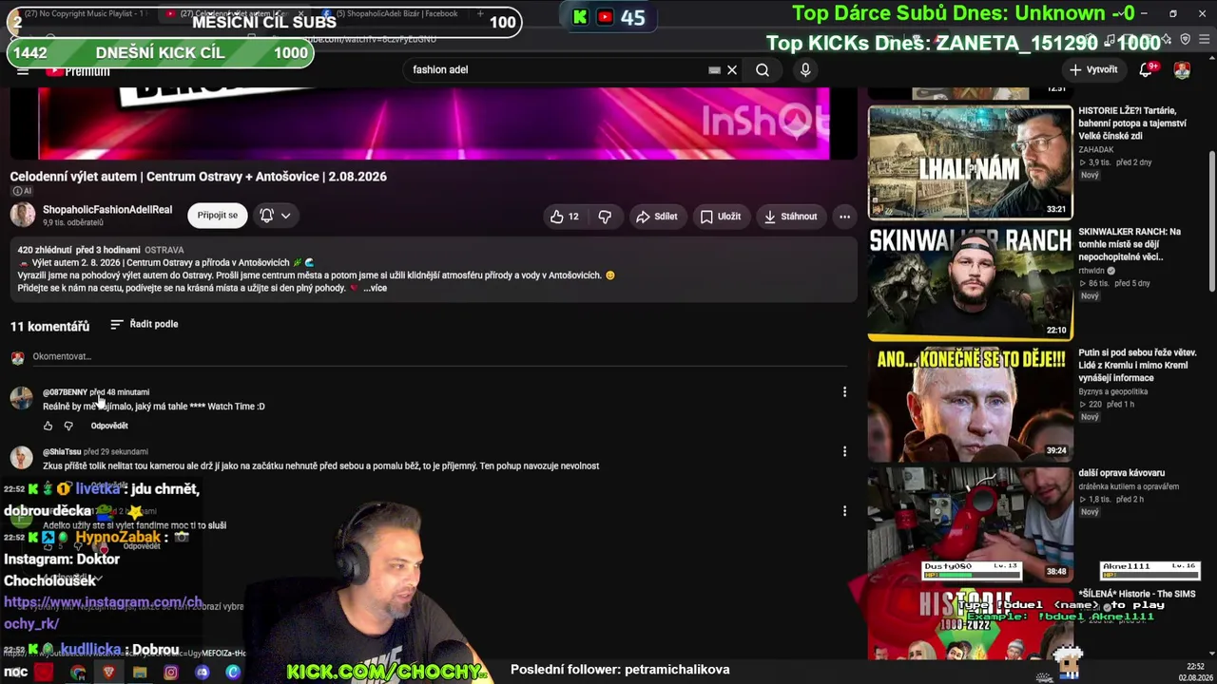This screenshot has width=1217, height=684.
Task: Open the SKINWALKER RANCH video thumbnail
Action: click(x=970, y=283)
